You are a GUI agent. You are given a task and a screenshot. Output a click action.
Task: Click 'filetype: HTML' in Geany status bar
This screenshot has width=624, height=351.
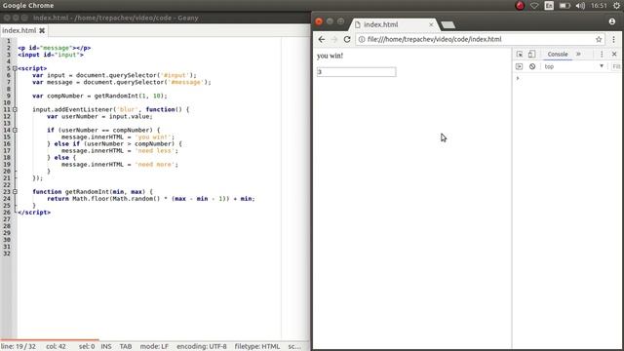tap(257, 347)
